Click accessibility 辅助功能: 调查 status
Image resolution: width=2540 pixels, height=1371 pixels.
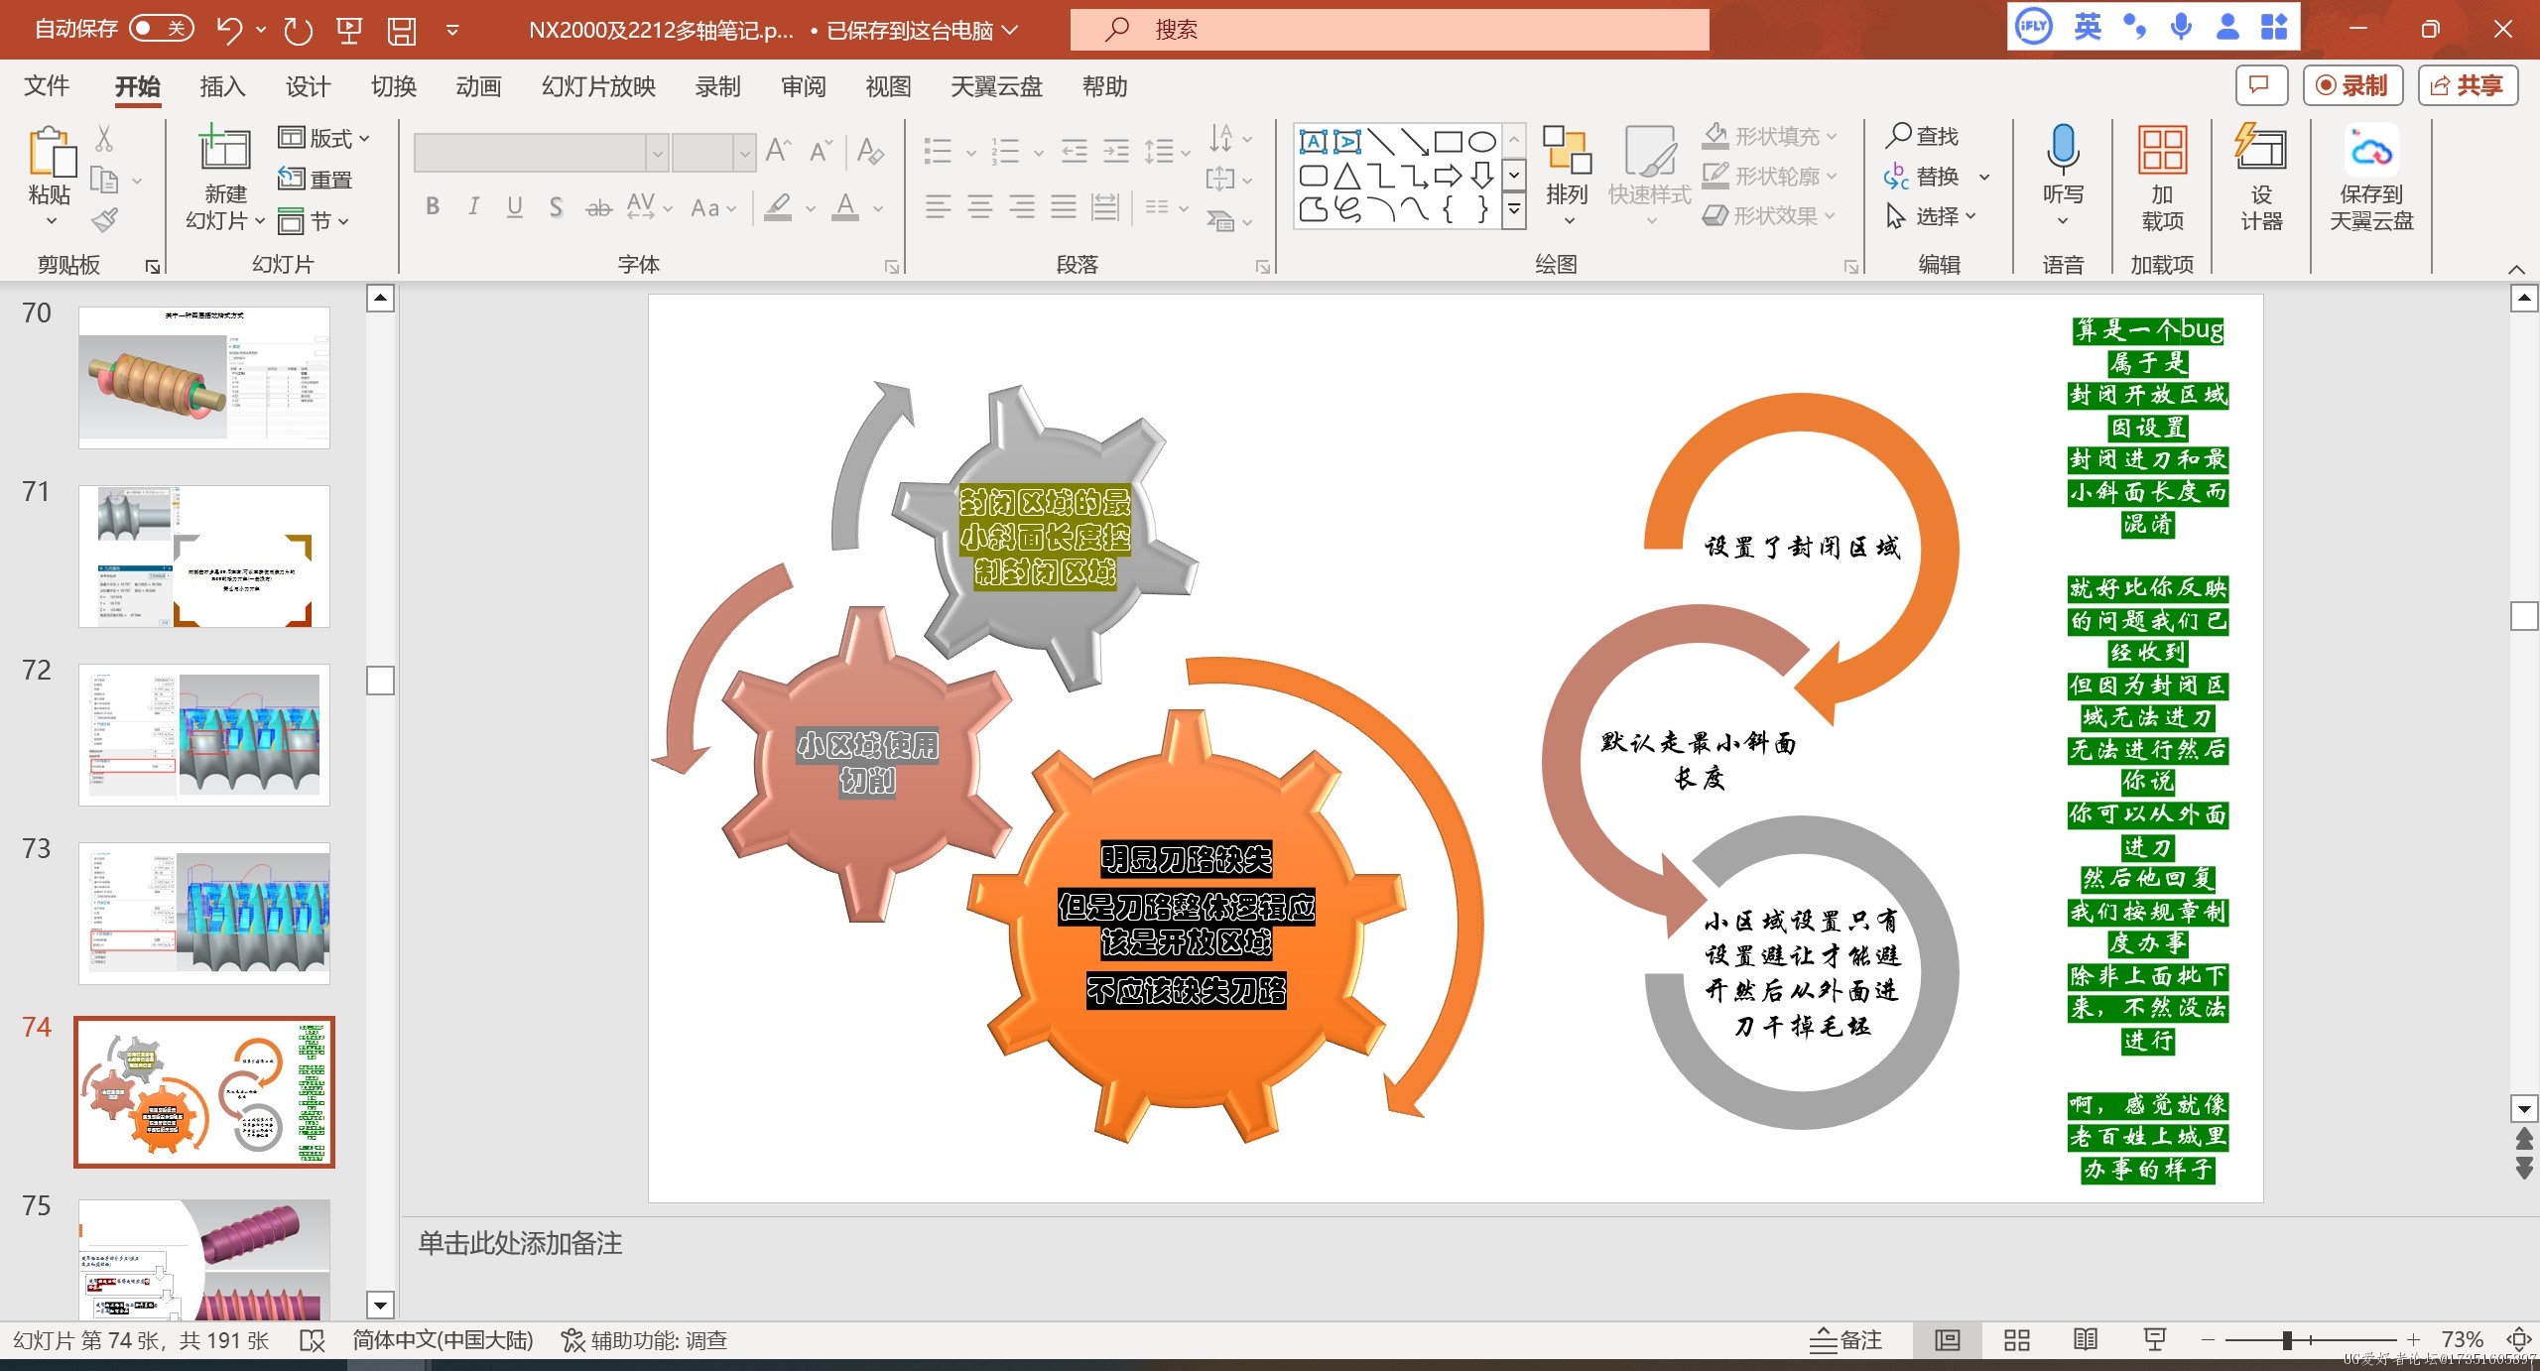645,1340
